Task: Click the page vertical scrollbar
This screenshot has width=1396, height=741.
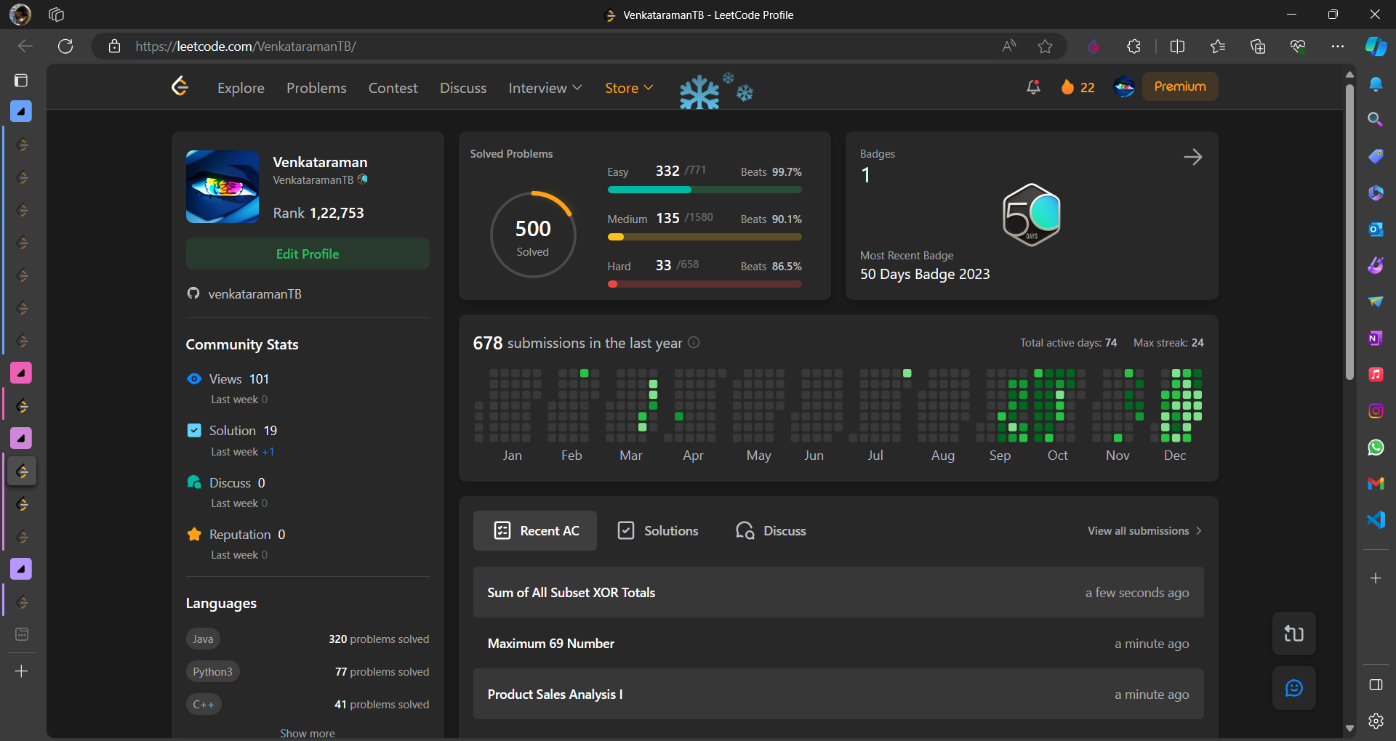Action: pyautogui.click(x=1349, y=232)
